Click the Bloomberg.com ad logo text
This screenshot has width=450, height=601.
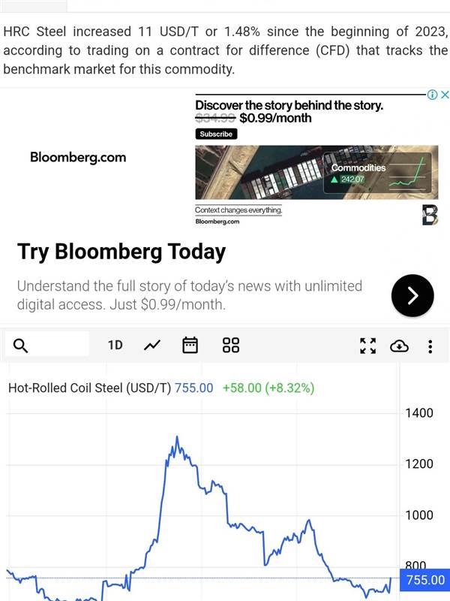(78, 157)
